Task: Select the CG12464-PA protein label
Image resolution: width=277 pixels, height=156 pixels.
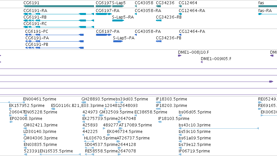Action: point(192,32)
